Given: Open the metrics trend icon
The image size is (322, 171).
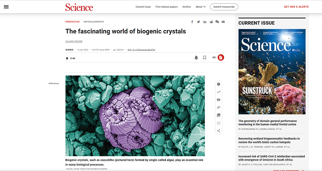Looking at the screenshot, I should [219, 92].
